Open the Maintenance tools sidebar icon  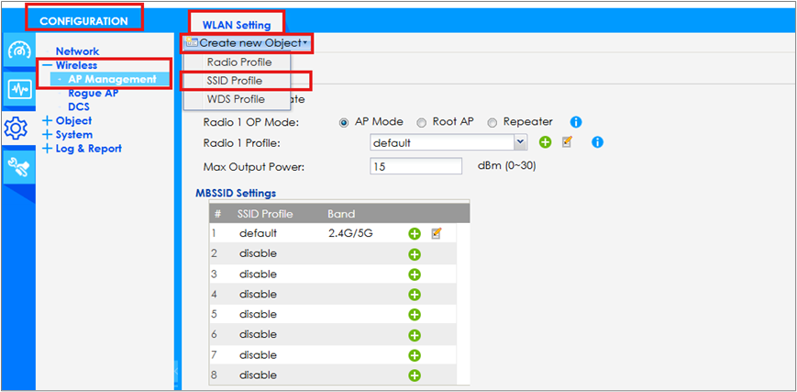click(x=19, y=166)
